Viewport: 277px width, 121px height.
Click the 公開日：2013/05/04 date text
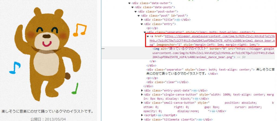pos(48,119)
